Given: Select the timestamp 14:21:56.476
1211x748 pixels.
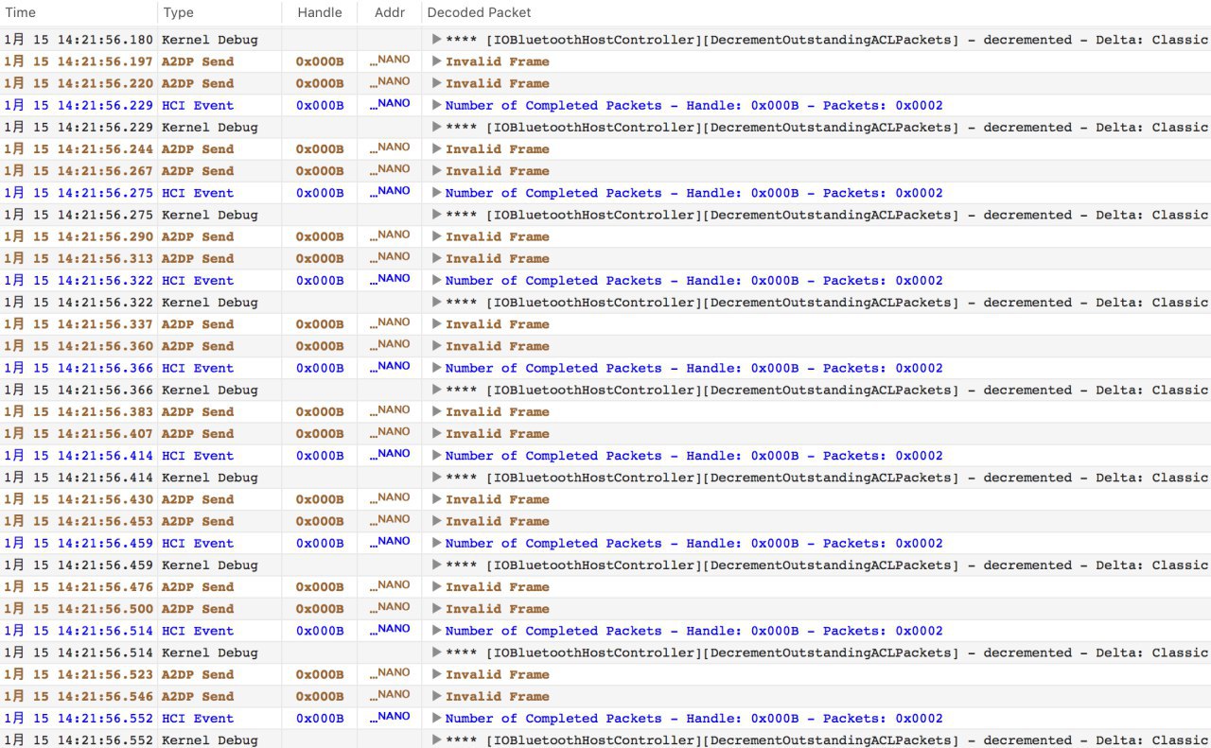Looking at the screenshot, I should tap(78, 586).
